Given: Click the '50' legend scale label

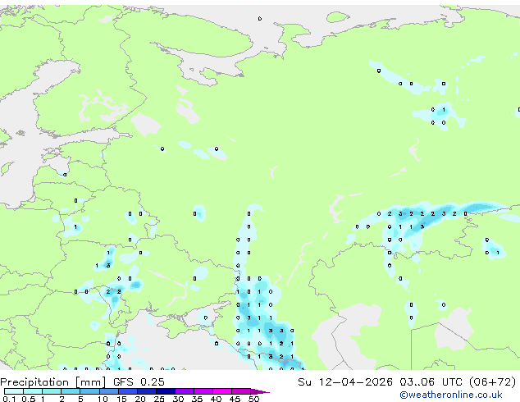Looking at the screenshot, I should pos(253,399).
